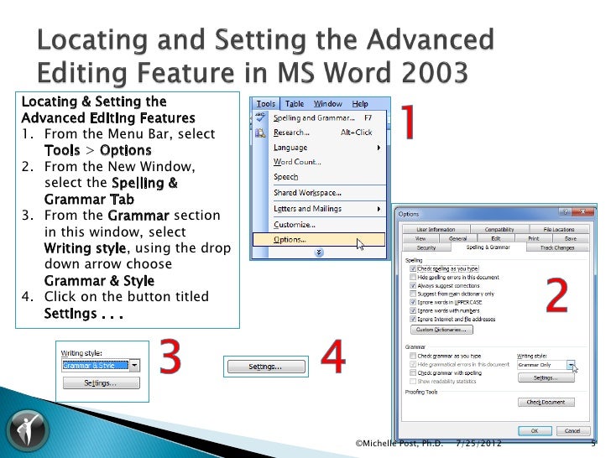
Task: Switch to the Track Changes tab
Action: 557,247
